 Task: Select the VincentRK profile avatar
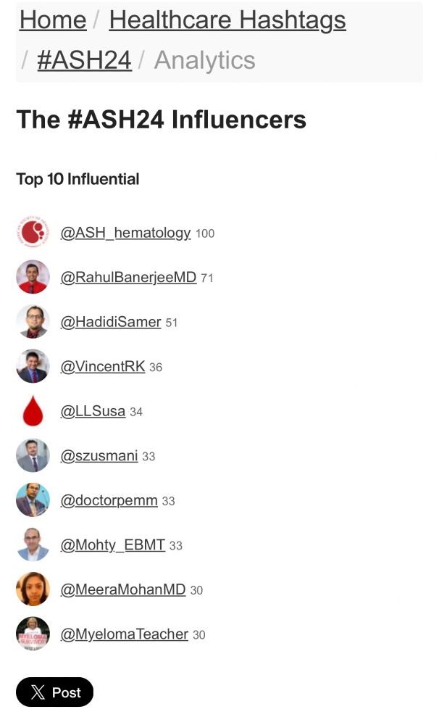click(x=33, y=366)
